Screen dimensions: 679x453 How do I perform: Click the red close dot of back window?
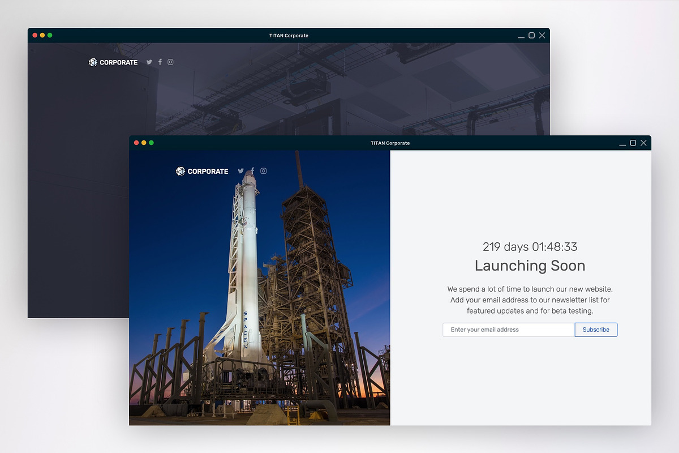[x=35, y=35]
